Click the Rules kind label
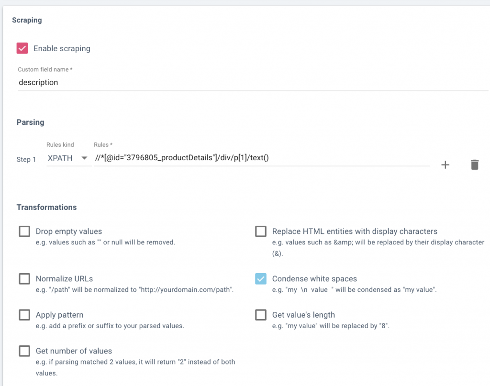 pyautogui.click(x=60, y=144)
